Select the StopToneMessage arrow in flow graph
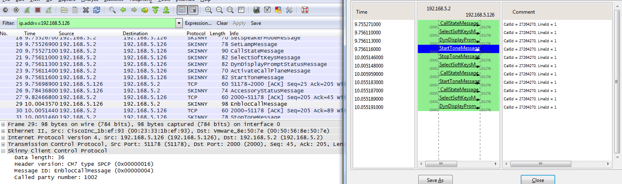 coord(459,57)
